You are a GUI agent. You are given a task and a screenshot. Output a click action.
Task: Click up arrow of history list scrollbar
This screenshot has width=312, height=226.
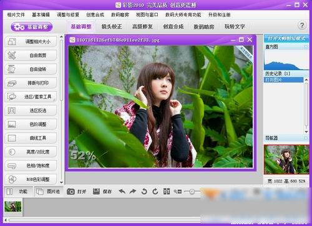[306, 80]
